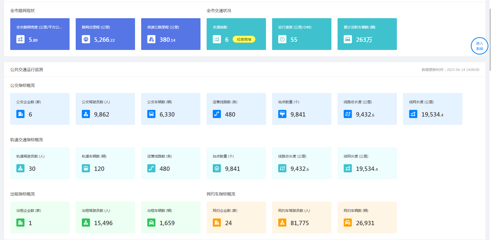
Task: Click the bus 站点数量 sign icon
Action: (x=282, y=114)
